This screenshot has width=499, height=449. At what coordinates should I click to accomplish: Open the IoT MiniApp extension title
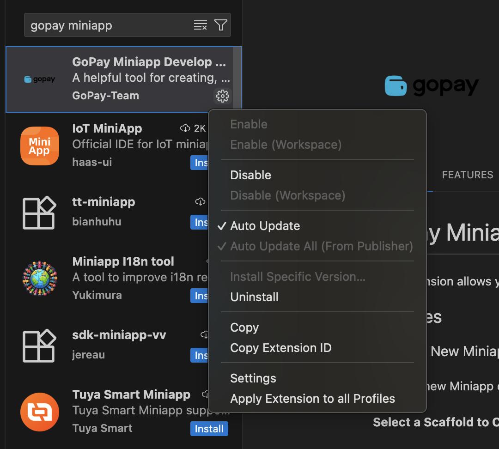(107, 128)
